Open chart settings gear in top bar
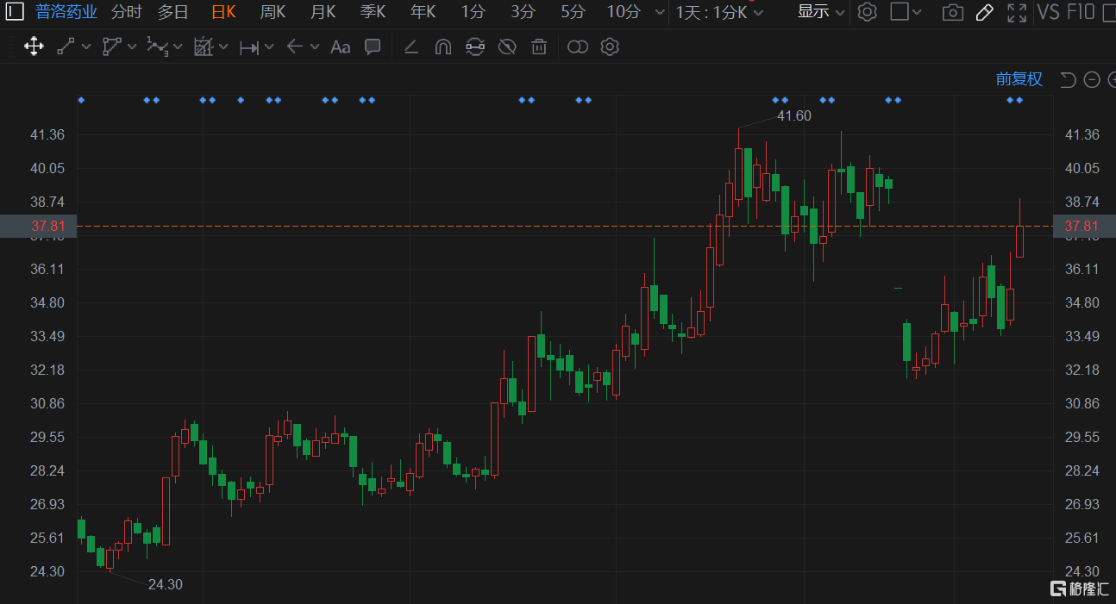1116x604 pixels. [x=868, y=12]
